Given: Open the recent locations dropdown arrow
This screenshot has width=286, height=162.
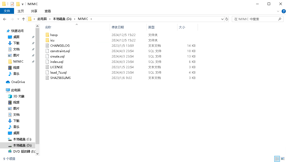Looking at the screenshot, I should click(x=18, y=19).
